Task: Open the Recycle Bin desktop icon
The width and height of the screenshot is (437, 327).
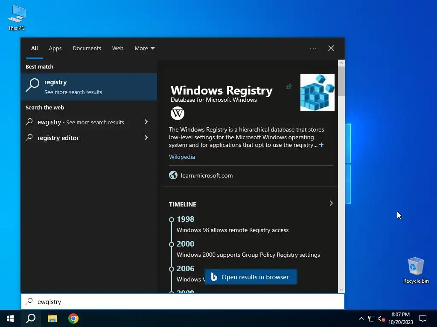Action: [416, 270]
